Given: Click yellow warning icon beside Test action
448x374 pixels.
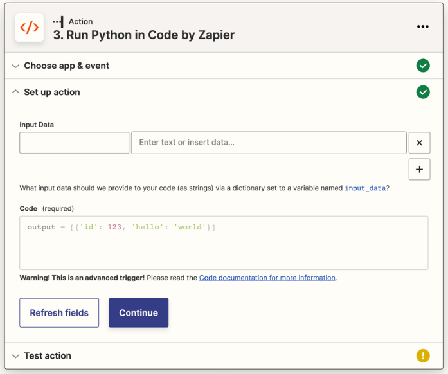Looking at the screenshot, I should click(x=422, y=355).
